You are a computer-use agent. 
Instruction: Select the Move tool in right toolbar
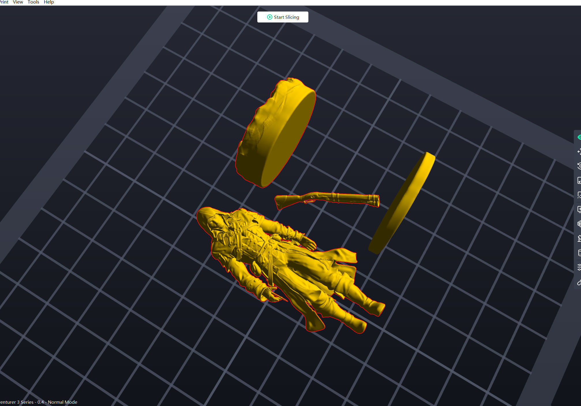579,152
